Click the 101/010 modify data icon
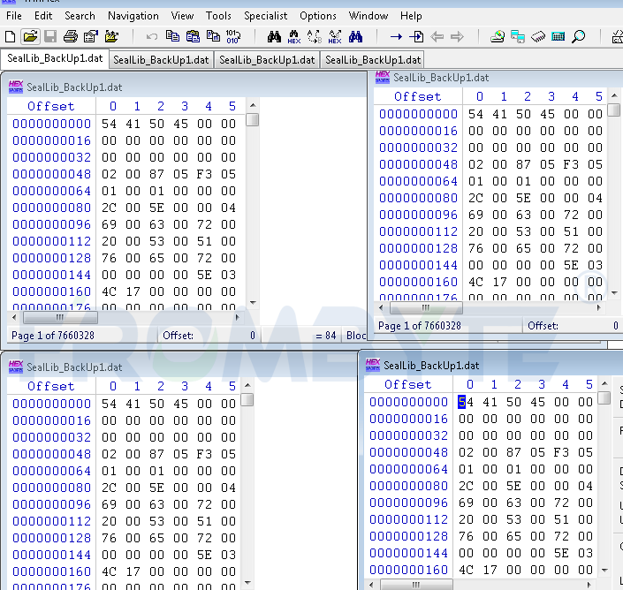This screenshot has height=590, width=623. [233, 36]
